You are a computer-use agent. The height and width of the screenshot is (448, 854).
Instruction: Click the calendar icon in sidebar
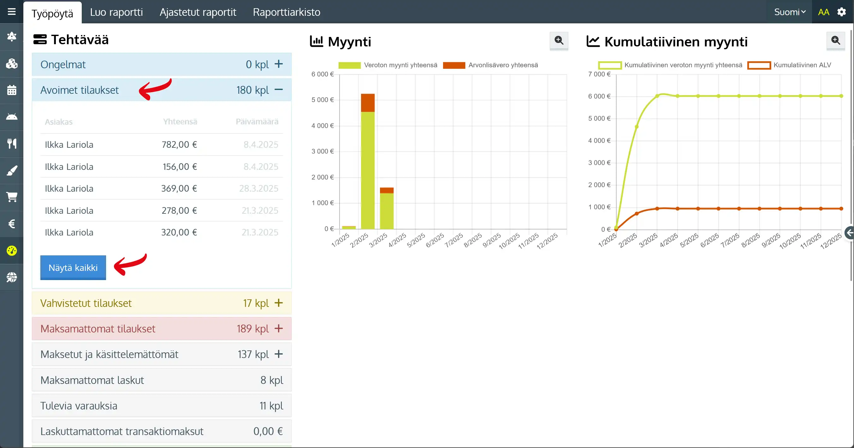pyautogui.click(x=12, y=90)
